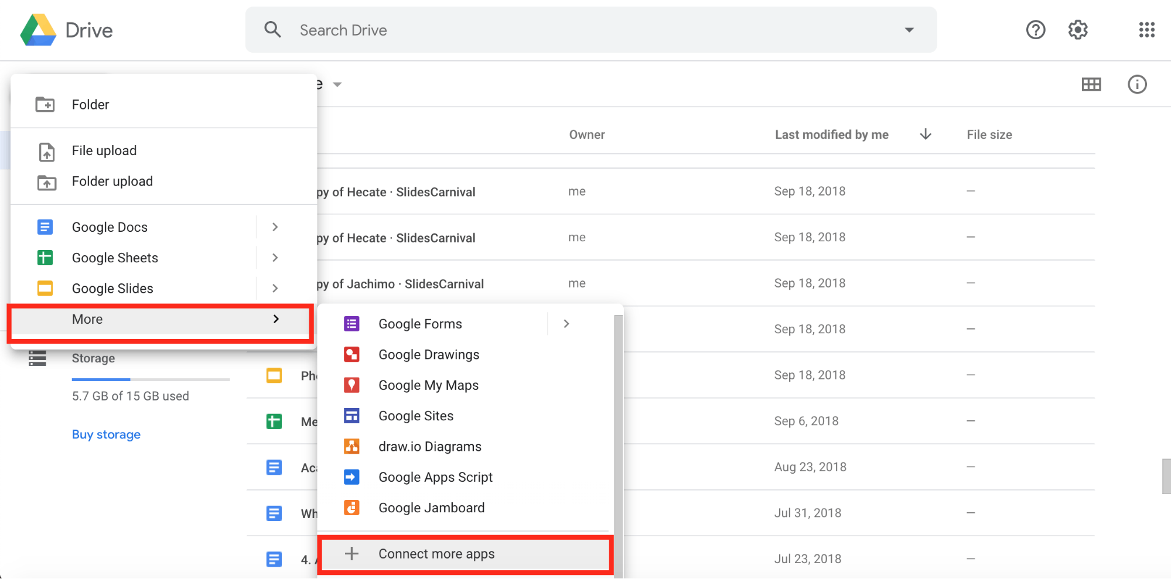Open Drive settings gear
This screenshot has width=1171, height=579.
(1077, 30)
